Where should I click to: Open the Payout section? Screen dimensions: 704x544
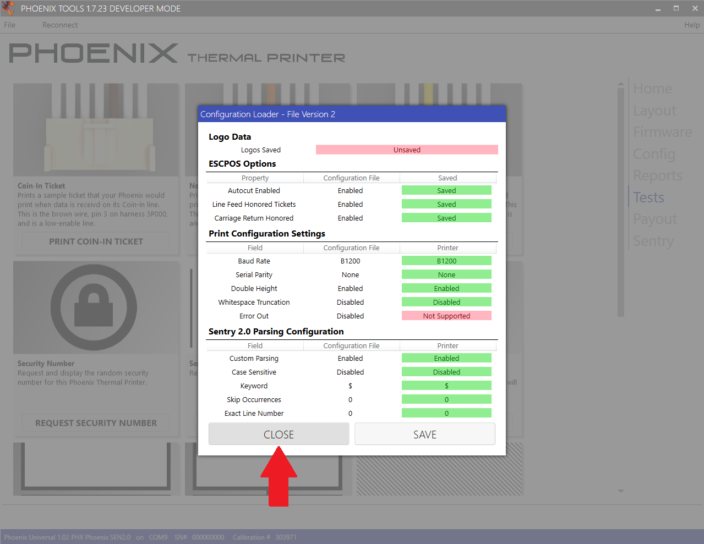[x=655, y=218]
